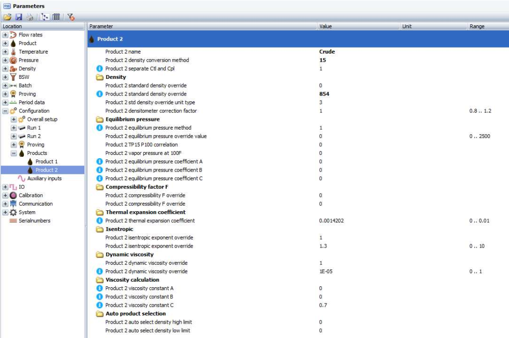Click the Viscosity calculation group heading
The width and height of the screenshot is (509, 338).
coord(132,280)
